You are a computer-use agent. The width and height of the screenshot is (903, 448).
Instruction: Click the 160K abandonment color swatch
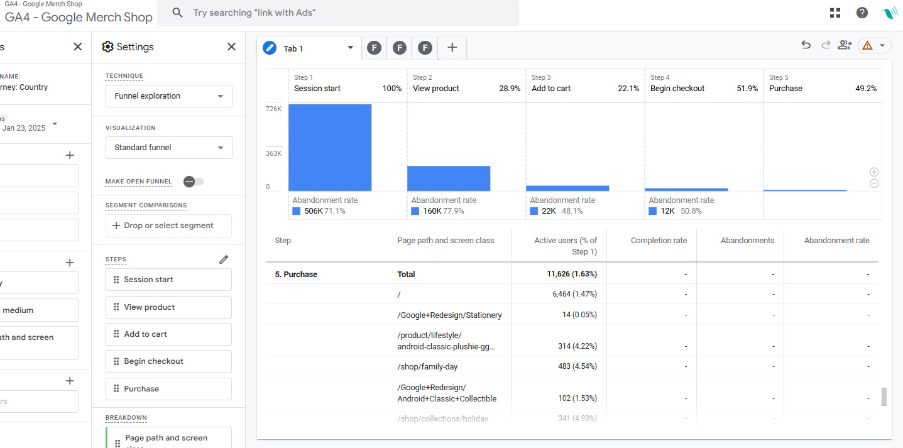tap(415, 211)
